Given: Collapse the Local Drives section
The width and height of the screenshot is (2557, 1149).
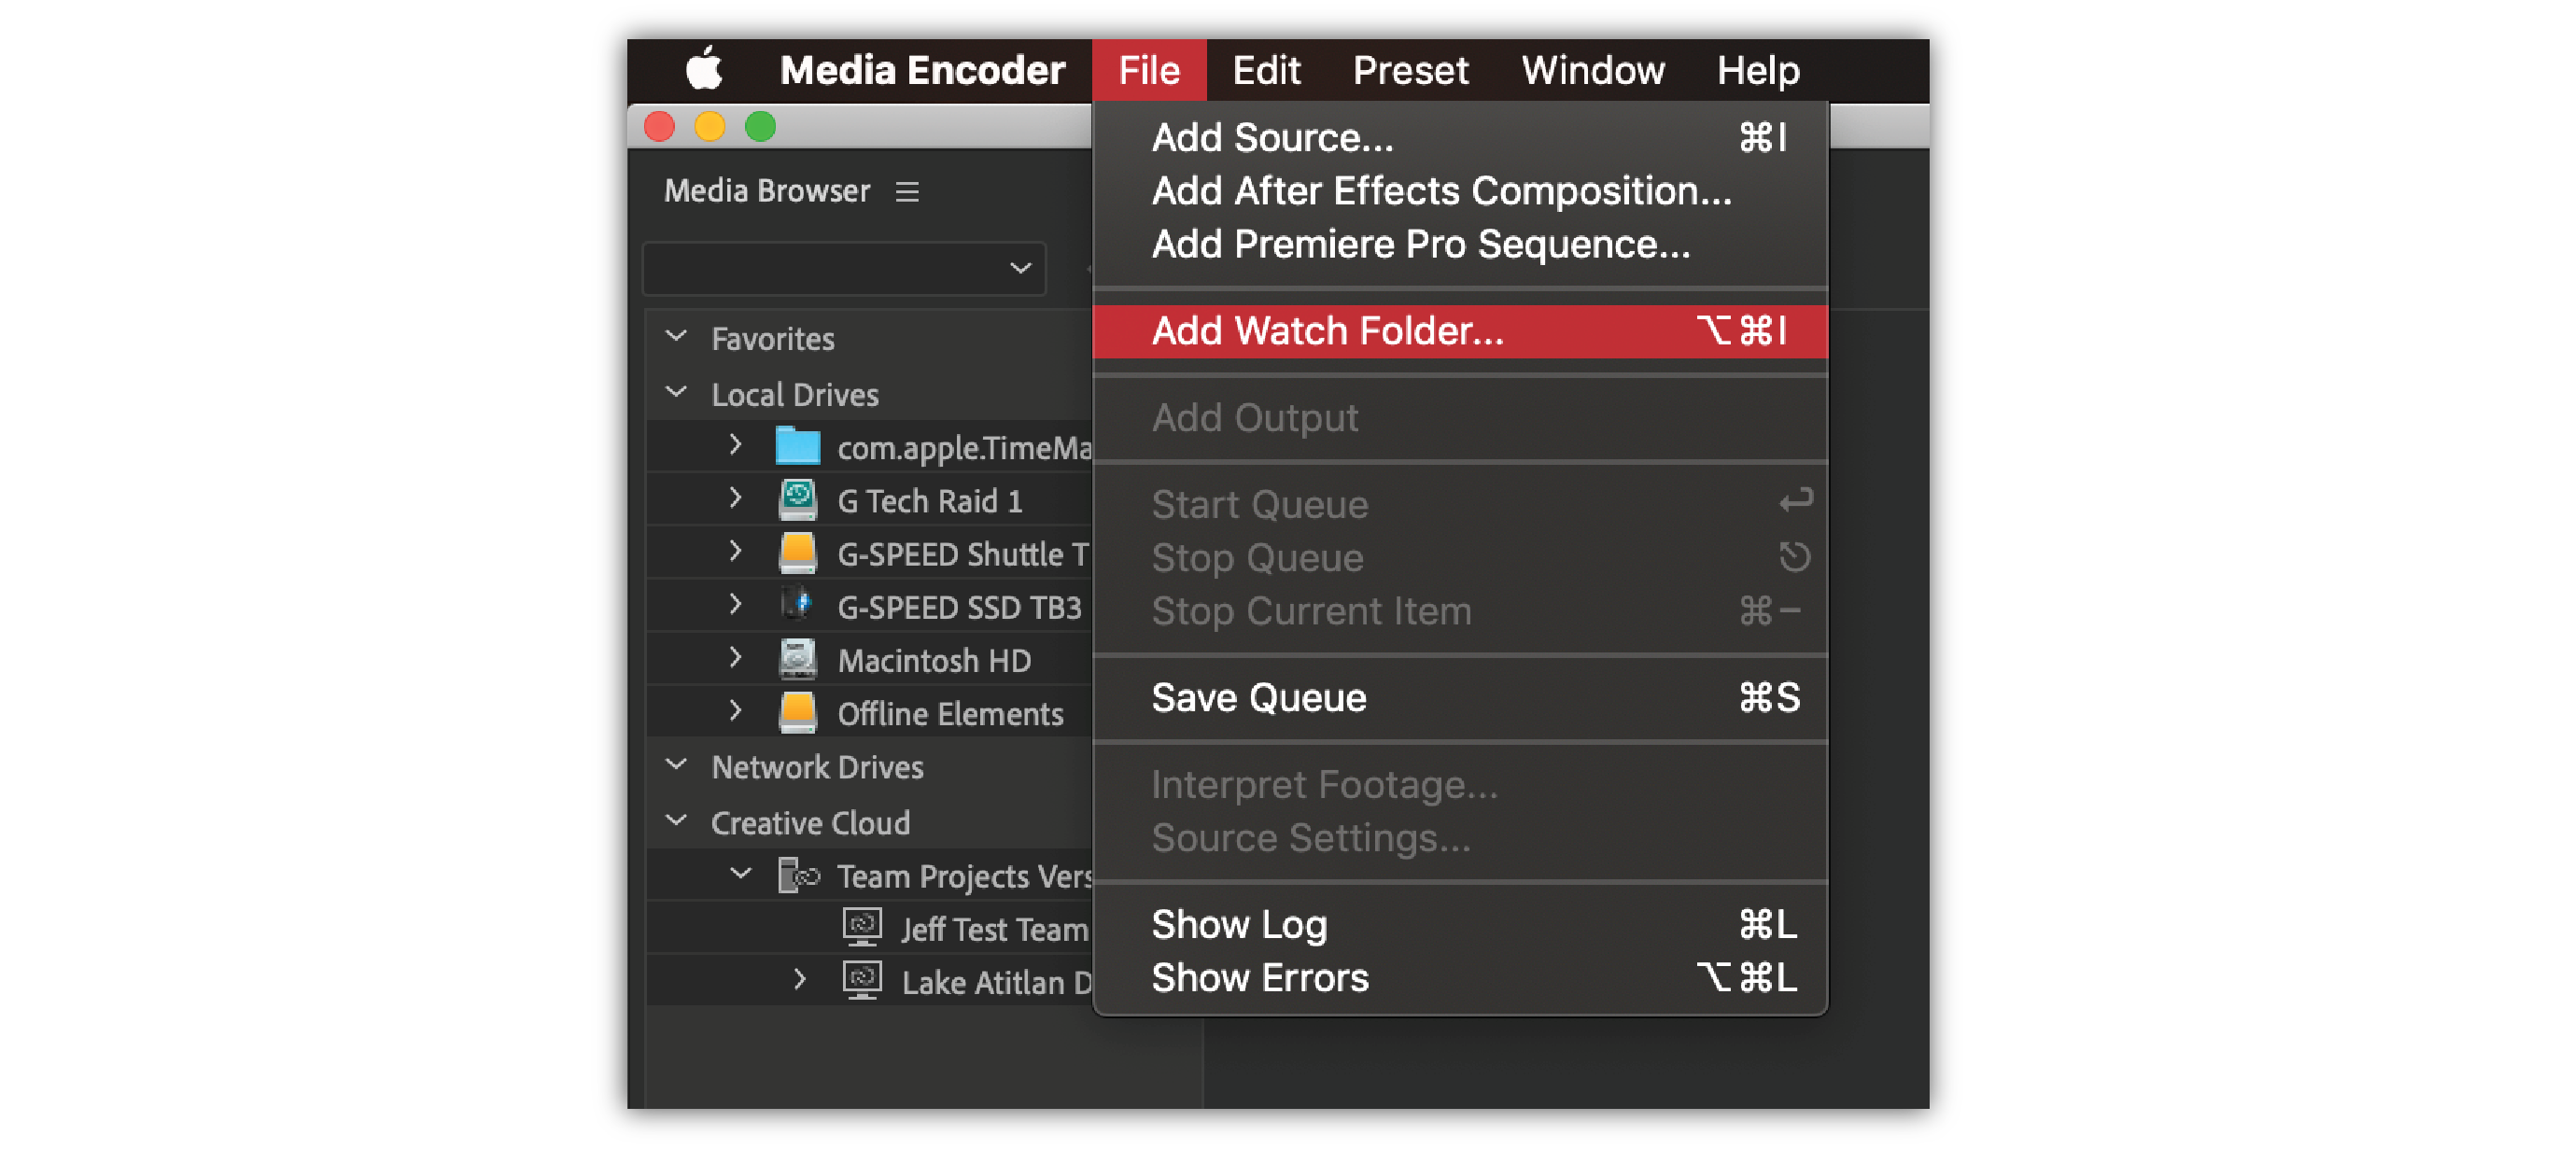Looking at the screenshot, I should click(676, 393).
